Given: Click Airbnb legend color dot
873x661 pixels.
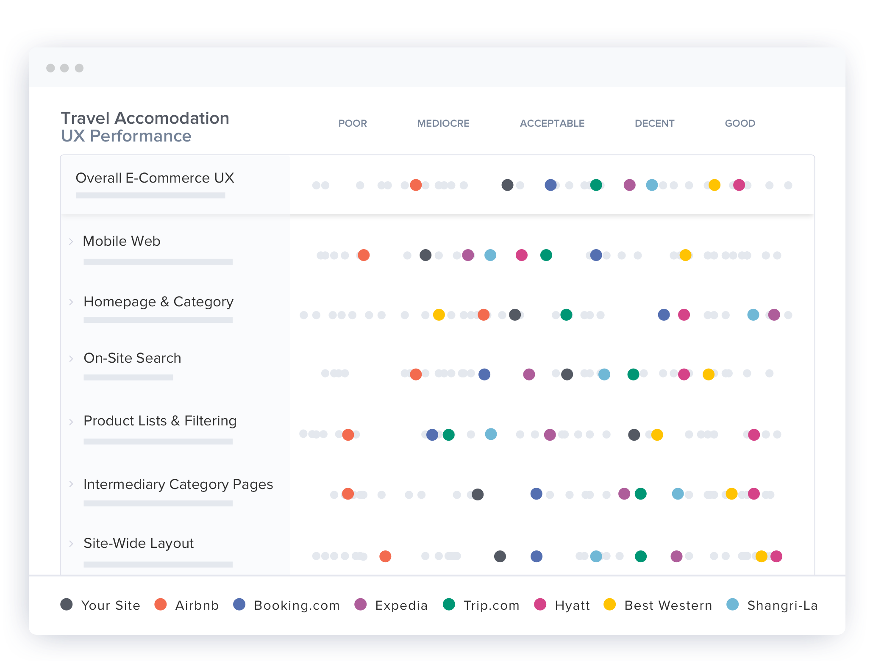Looking at the screenshot, I should 161,604.
